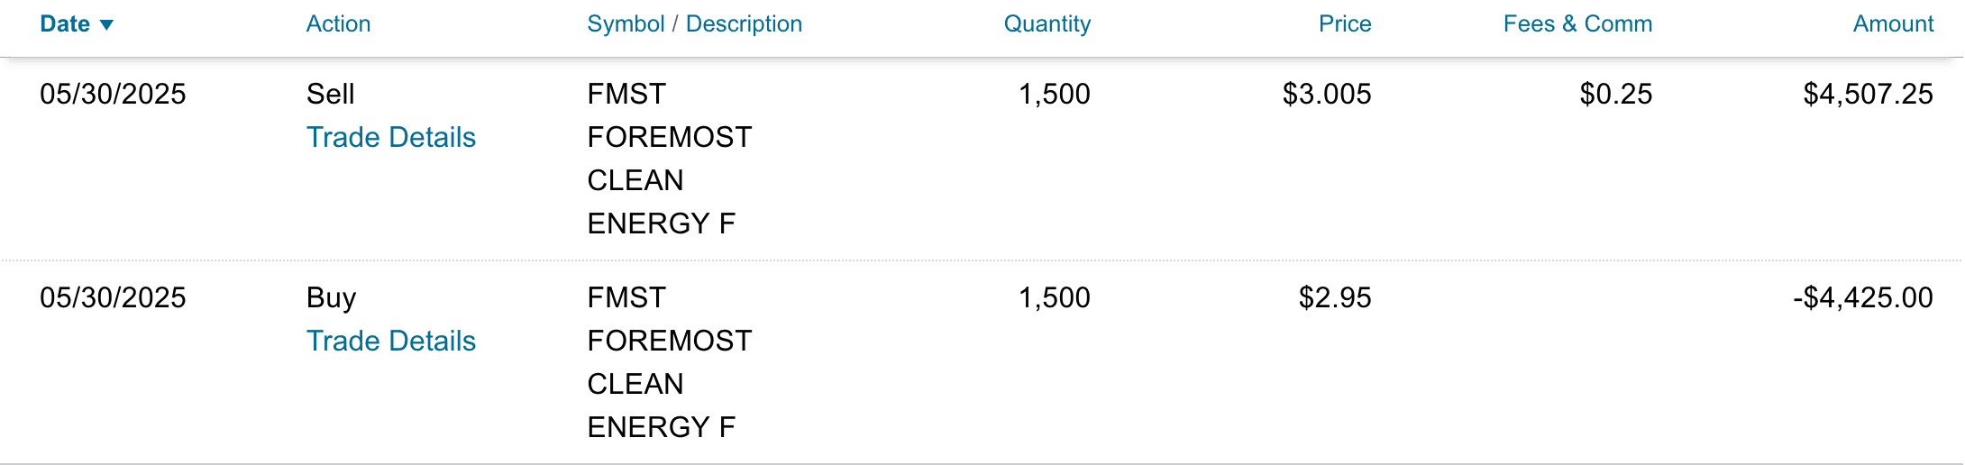
Task: Sort by the Quantity column header
Action: [x=1046, y=24]
